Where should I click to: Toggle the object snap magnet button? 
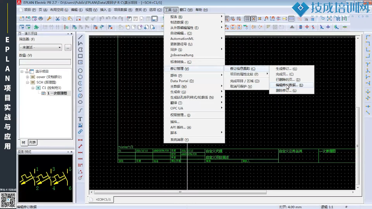click(x=266, y=18)
